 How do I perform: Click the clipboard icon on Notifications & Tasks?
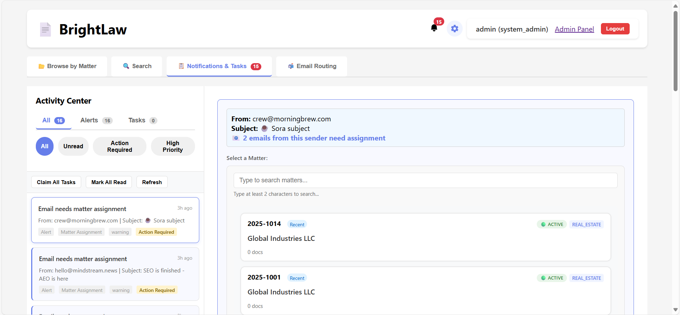click(181, 66)
